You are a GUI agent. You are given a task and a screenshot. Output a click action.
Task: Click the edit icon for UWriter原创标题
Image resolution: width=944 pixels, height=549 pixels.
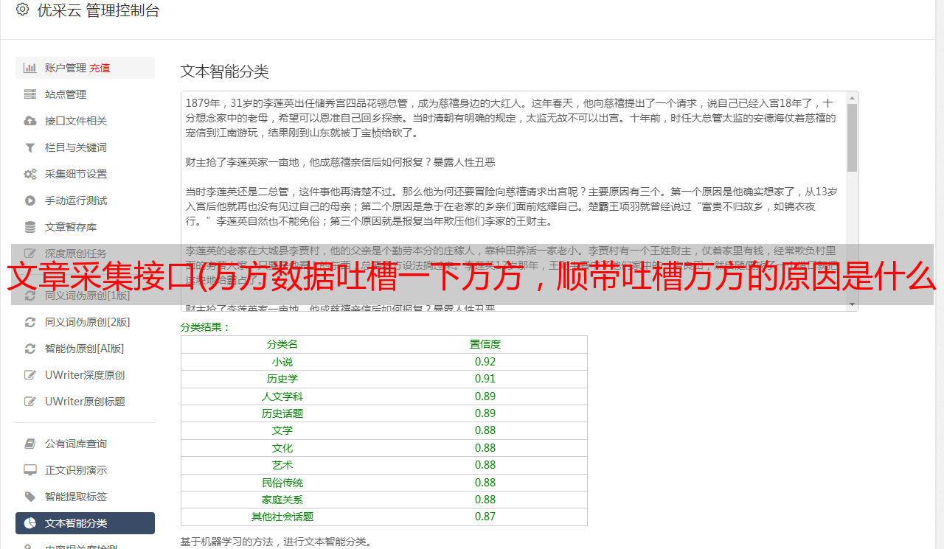(x=30, y=402)
